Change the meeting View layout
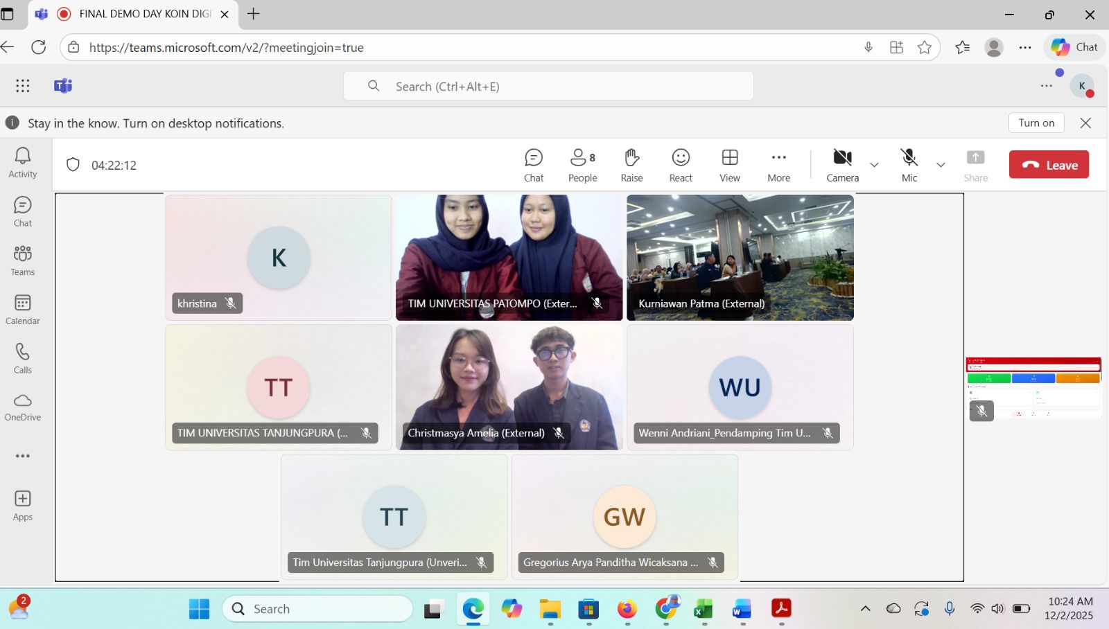 [x=729, y=165]
